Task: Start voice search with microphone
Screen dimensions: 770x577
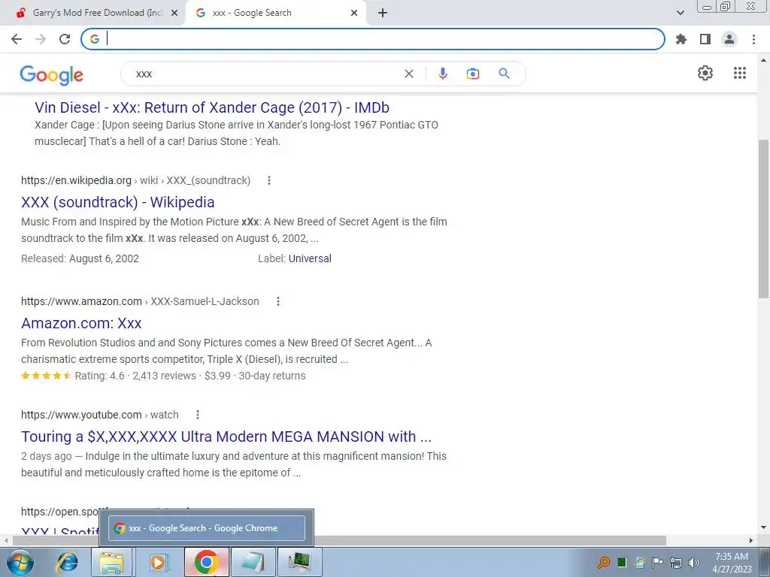Action: pos(442,74)
